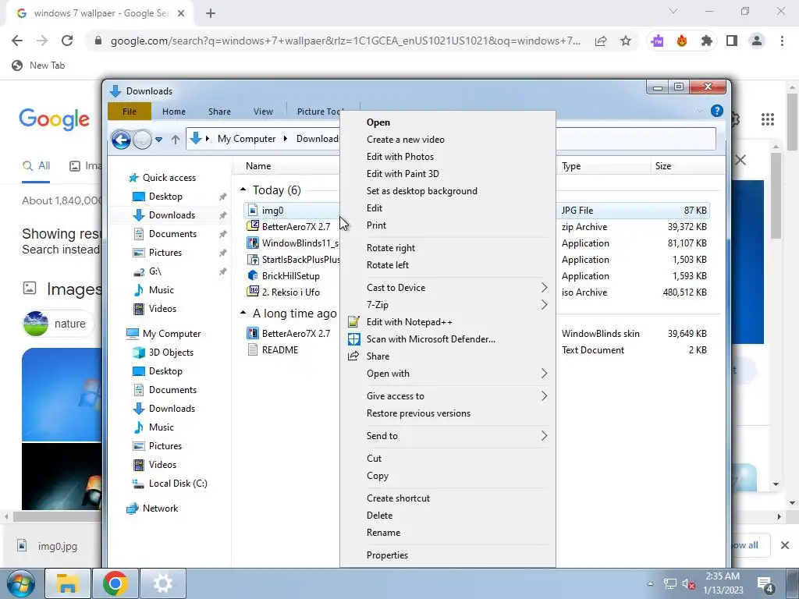The image size is (799, 599).
Task: Expand the Open with submenu
Action: pyautogui.click(x=544, y=374)
